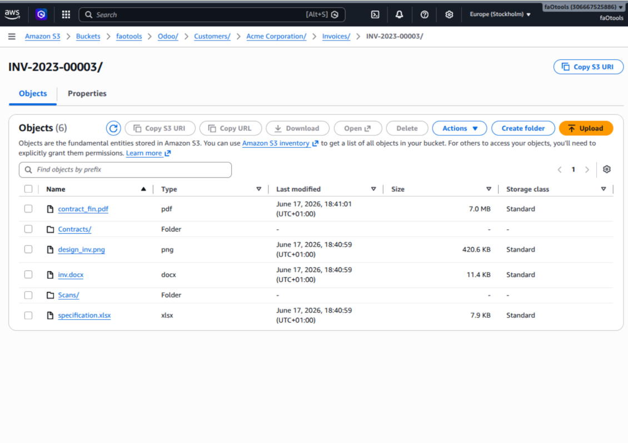This screenshot has height=443, width=628.
Task: Toggle the hamburger side navigation
Action: tap(12, 37)
